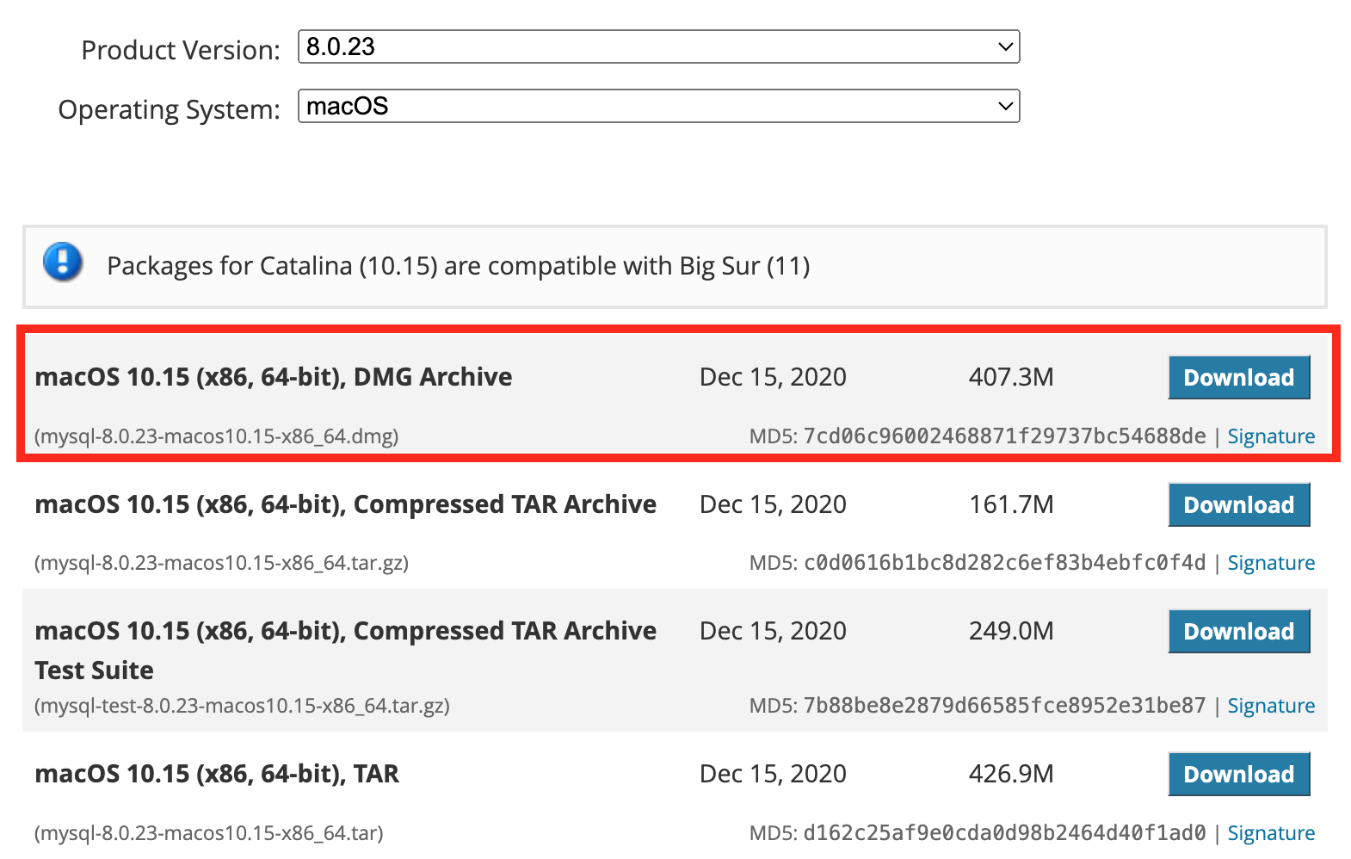Click the 'macOS 10.15 (x86, 64-bit), TAR' title

pyautogui.click(x=217, y=774)
